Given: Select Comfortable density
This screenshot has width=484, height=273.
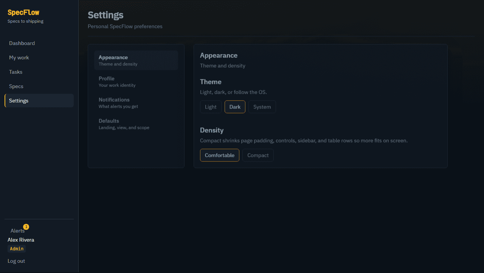Looking at the screenshot, I should pos(220,155).
